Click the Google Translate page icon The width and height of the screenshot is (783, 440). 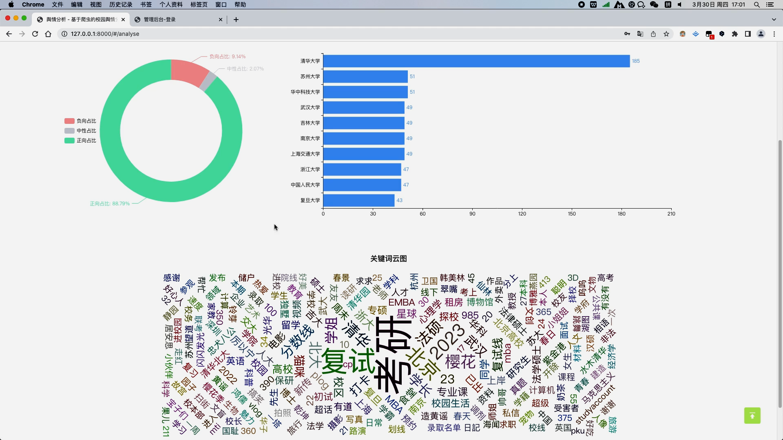[x=640, y=34]
